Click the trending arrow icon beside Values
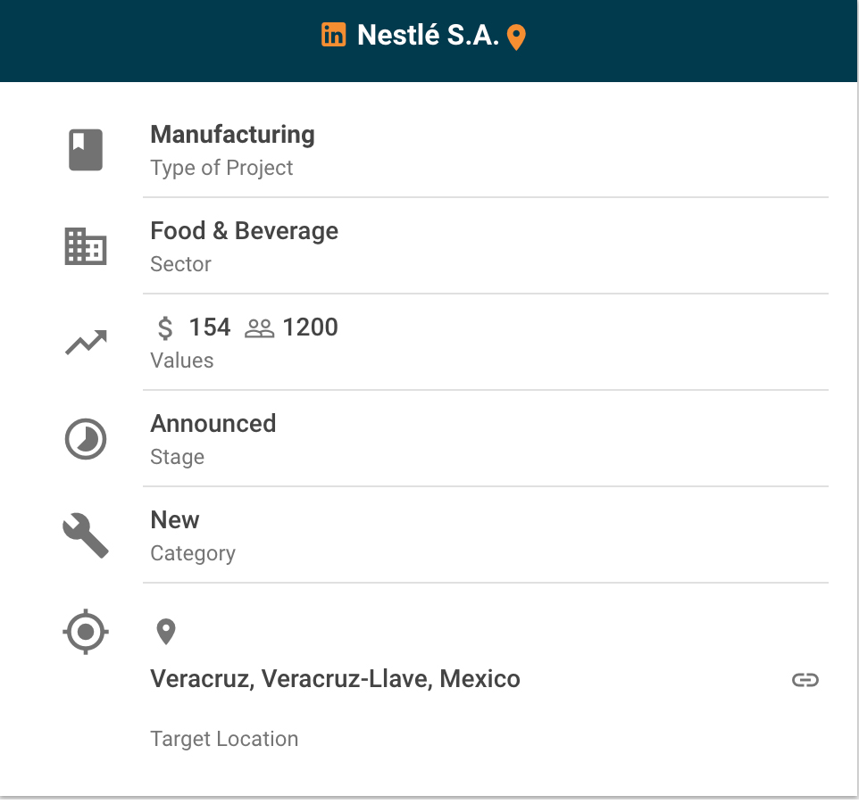 pos(86,343)
